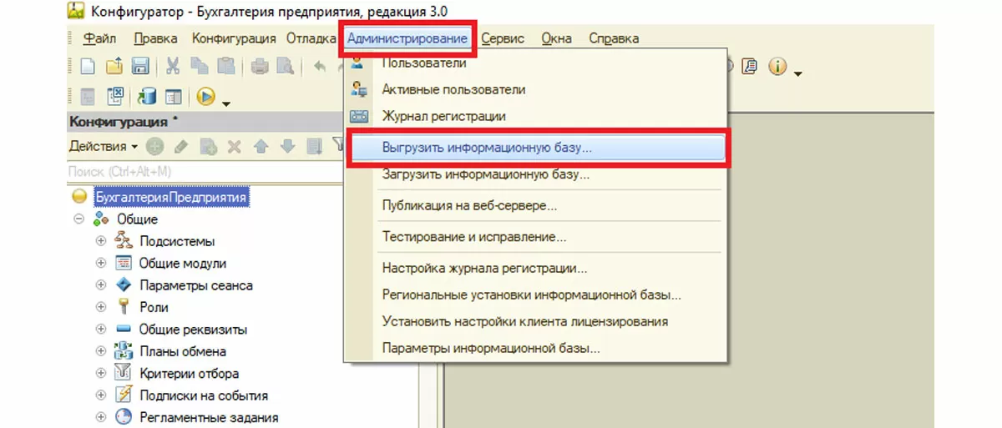Expand the Подсистемы tree node

tap(102, 241)
